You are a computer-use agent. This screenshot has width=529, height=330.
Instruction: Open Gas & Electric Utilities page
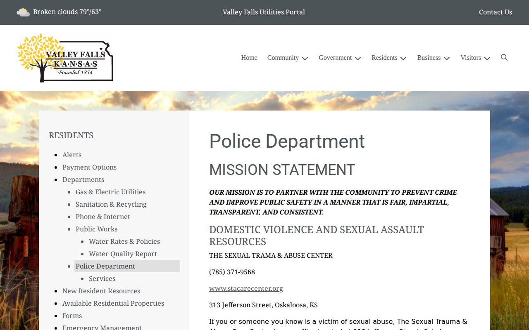coord(110,192)
